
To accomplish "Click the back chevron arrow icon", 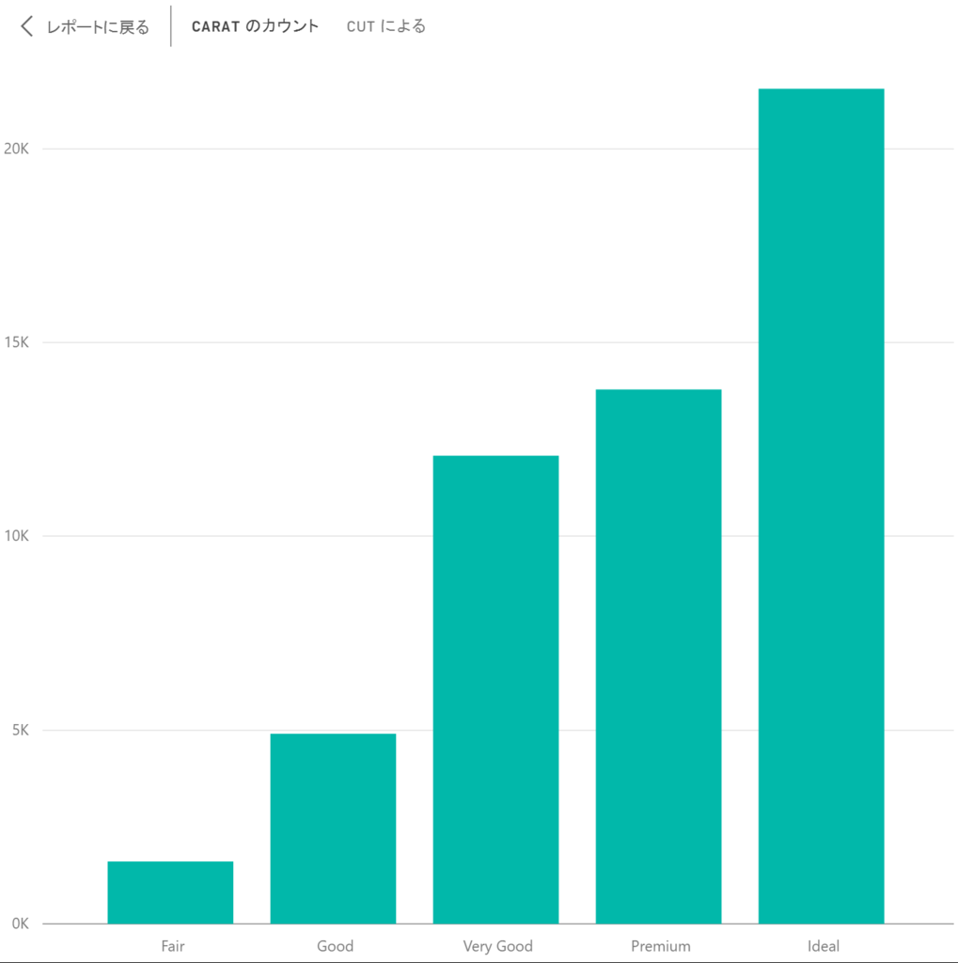I will (26, 26).
